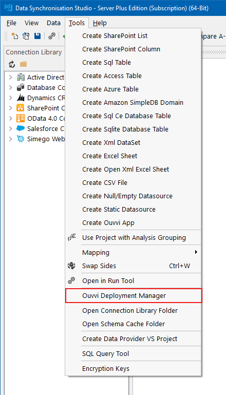Select Use Project with Analysis Grouping
The height and width of the screenshot is (395, 226).
click(133, 237)
